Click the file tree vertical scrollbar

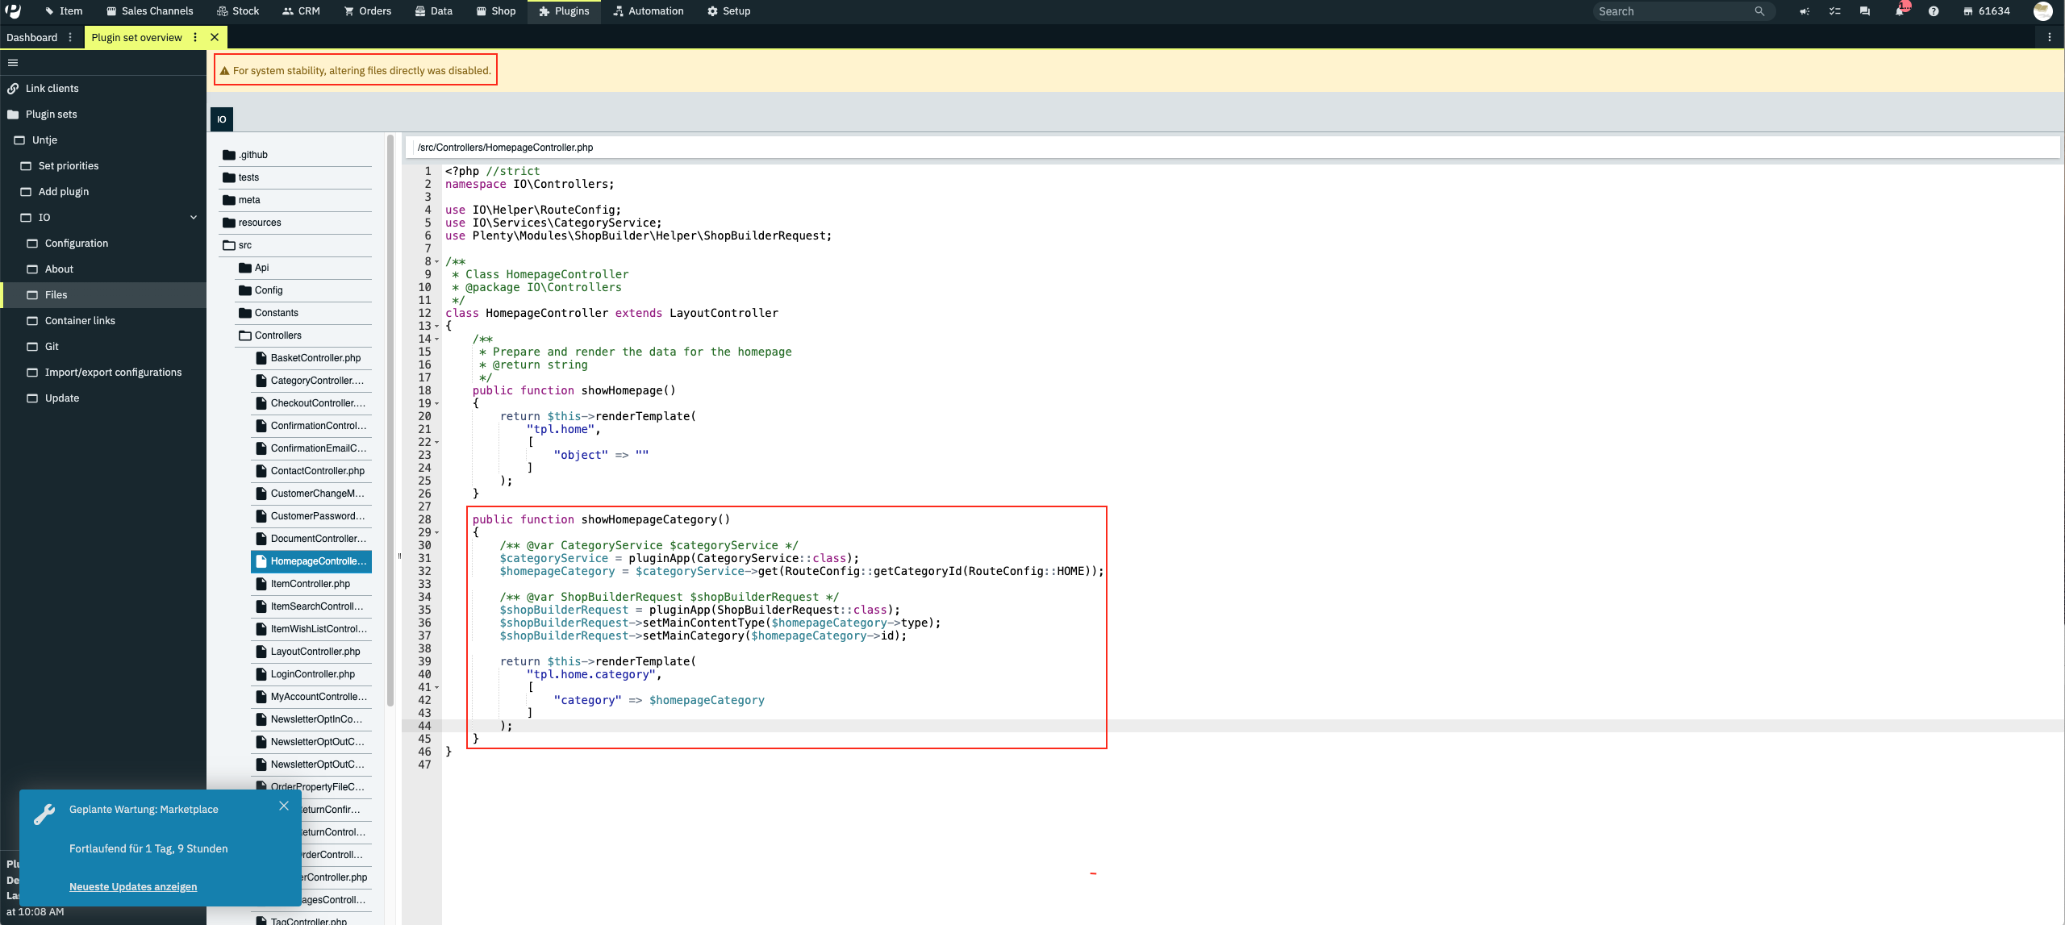390,419
